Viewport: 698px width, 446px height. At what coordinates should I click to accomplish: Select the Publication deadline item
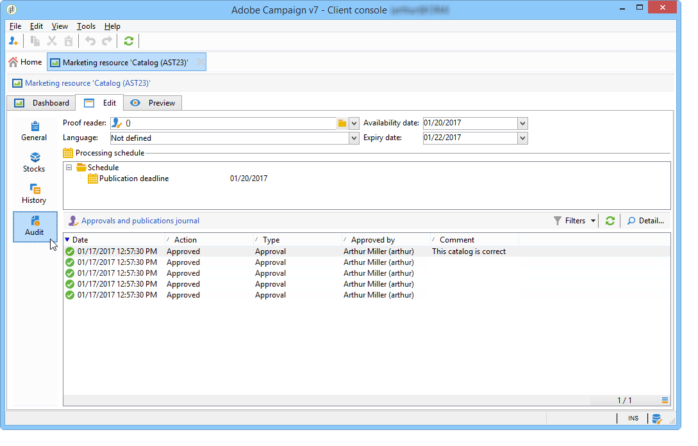click(x=129, y=179)
